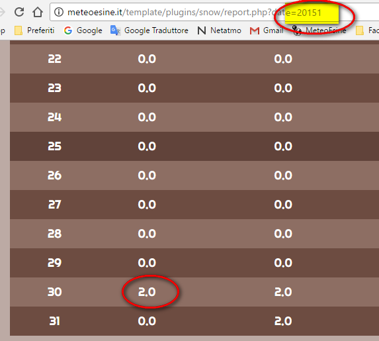Click the address bar URL field
Viewport: 379px width, 341px height.
point(214,12)
